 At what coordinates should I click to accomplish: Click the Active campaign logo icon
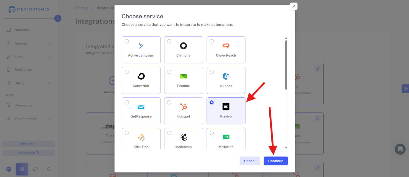tap(141, 46)
